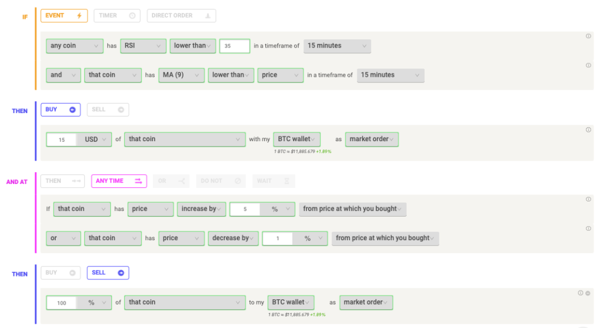
Task: Toggle the BUY option in the first THEN section
Action: 60,110
